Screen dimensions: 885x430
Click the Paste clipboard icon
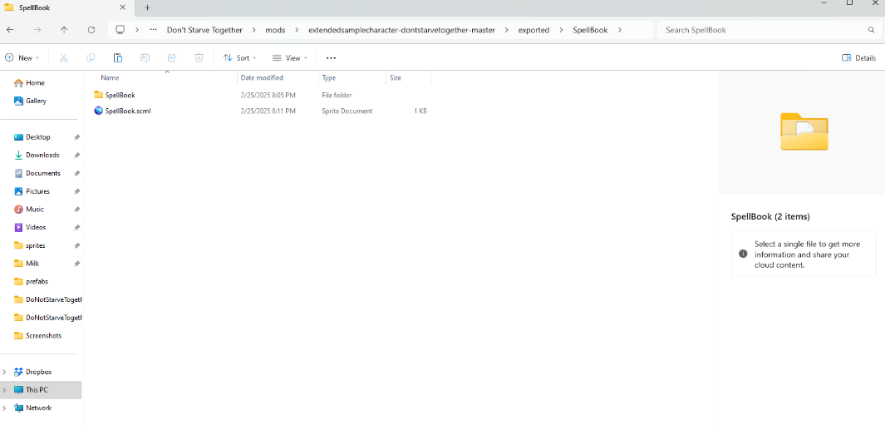point(118,58)
